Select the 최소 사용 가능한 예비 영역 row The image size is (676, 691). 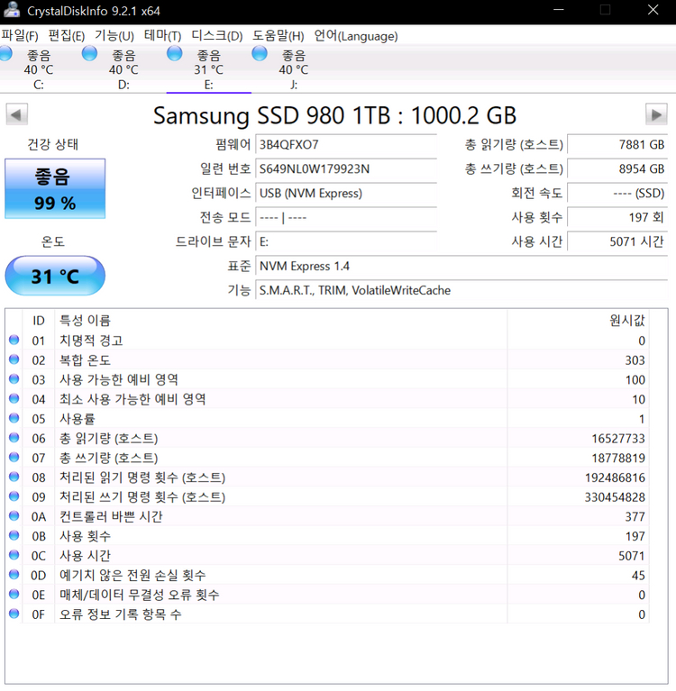327,399
